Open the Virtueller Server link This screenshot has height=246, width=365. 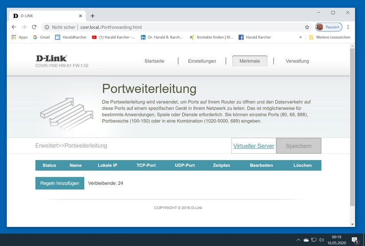254,146
